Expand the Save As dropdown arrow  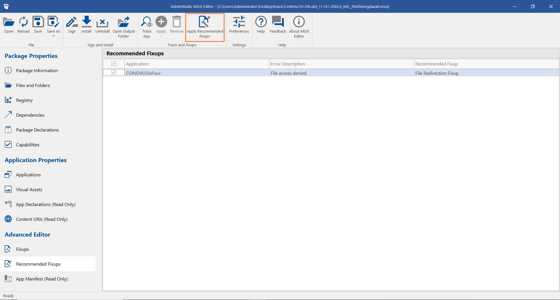pyautogui.click(x=53, y=36)
